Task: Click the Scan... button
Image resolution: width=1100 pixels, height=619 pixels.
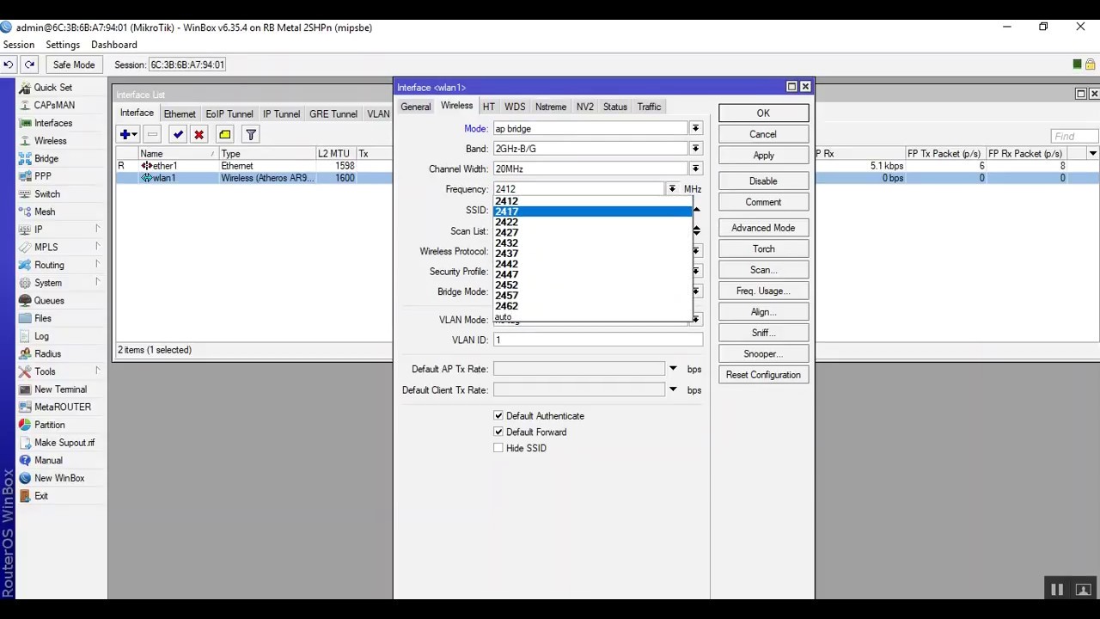Action: [763, 270]
